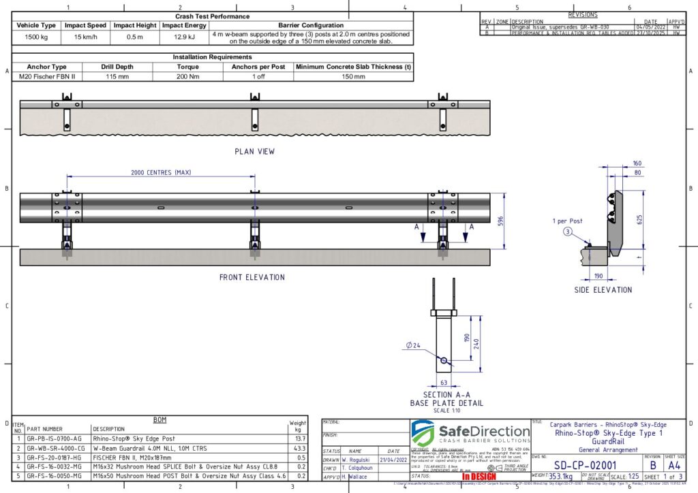Click the circled item 3 balloon
The height and width of the screenshot is (493, 698).
tap(566, 232)
